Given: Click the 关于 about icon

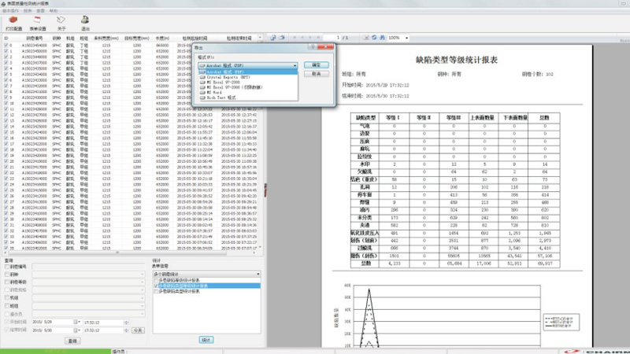Looking at the screenshot, I should tap(61, 20).
